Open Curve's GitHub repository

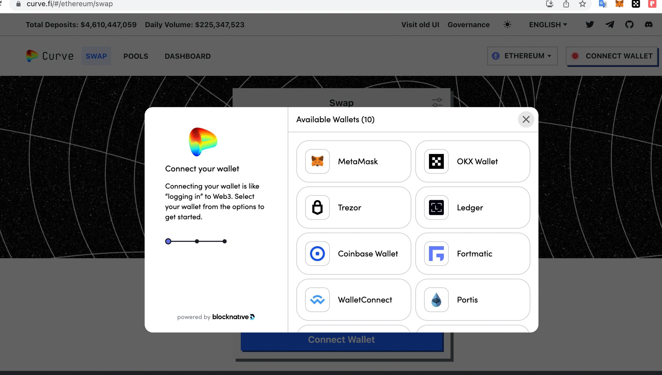[x=629, y=24]
